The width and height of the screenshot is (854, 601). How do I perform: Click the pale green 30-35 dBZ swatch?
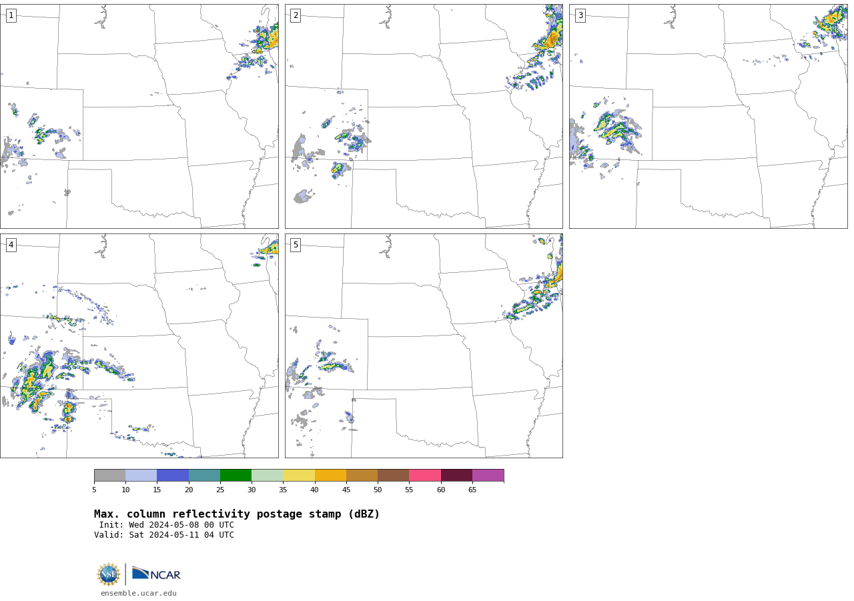[267, 476]
